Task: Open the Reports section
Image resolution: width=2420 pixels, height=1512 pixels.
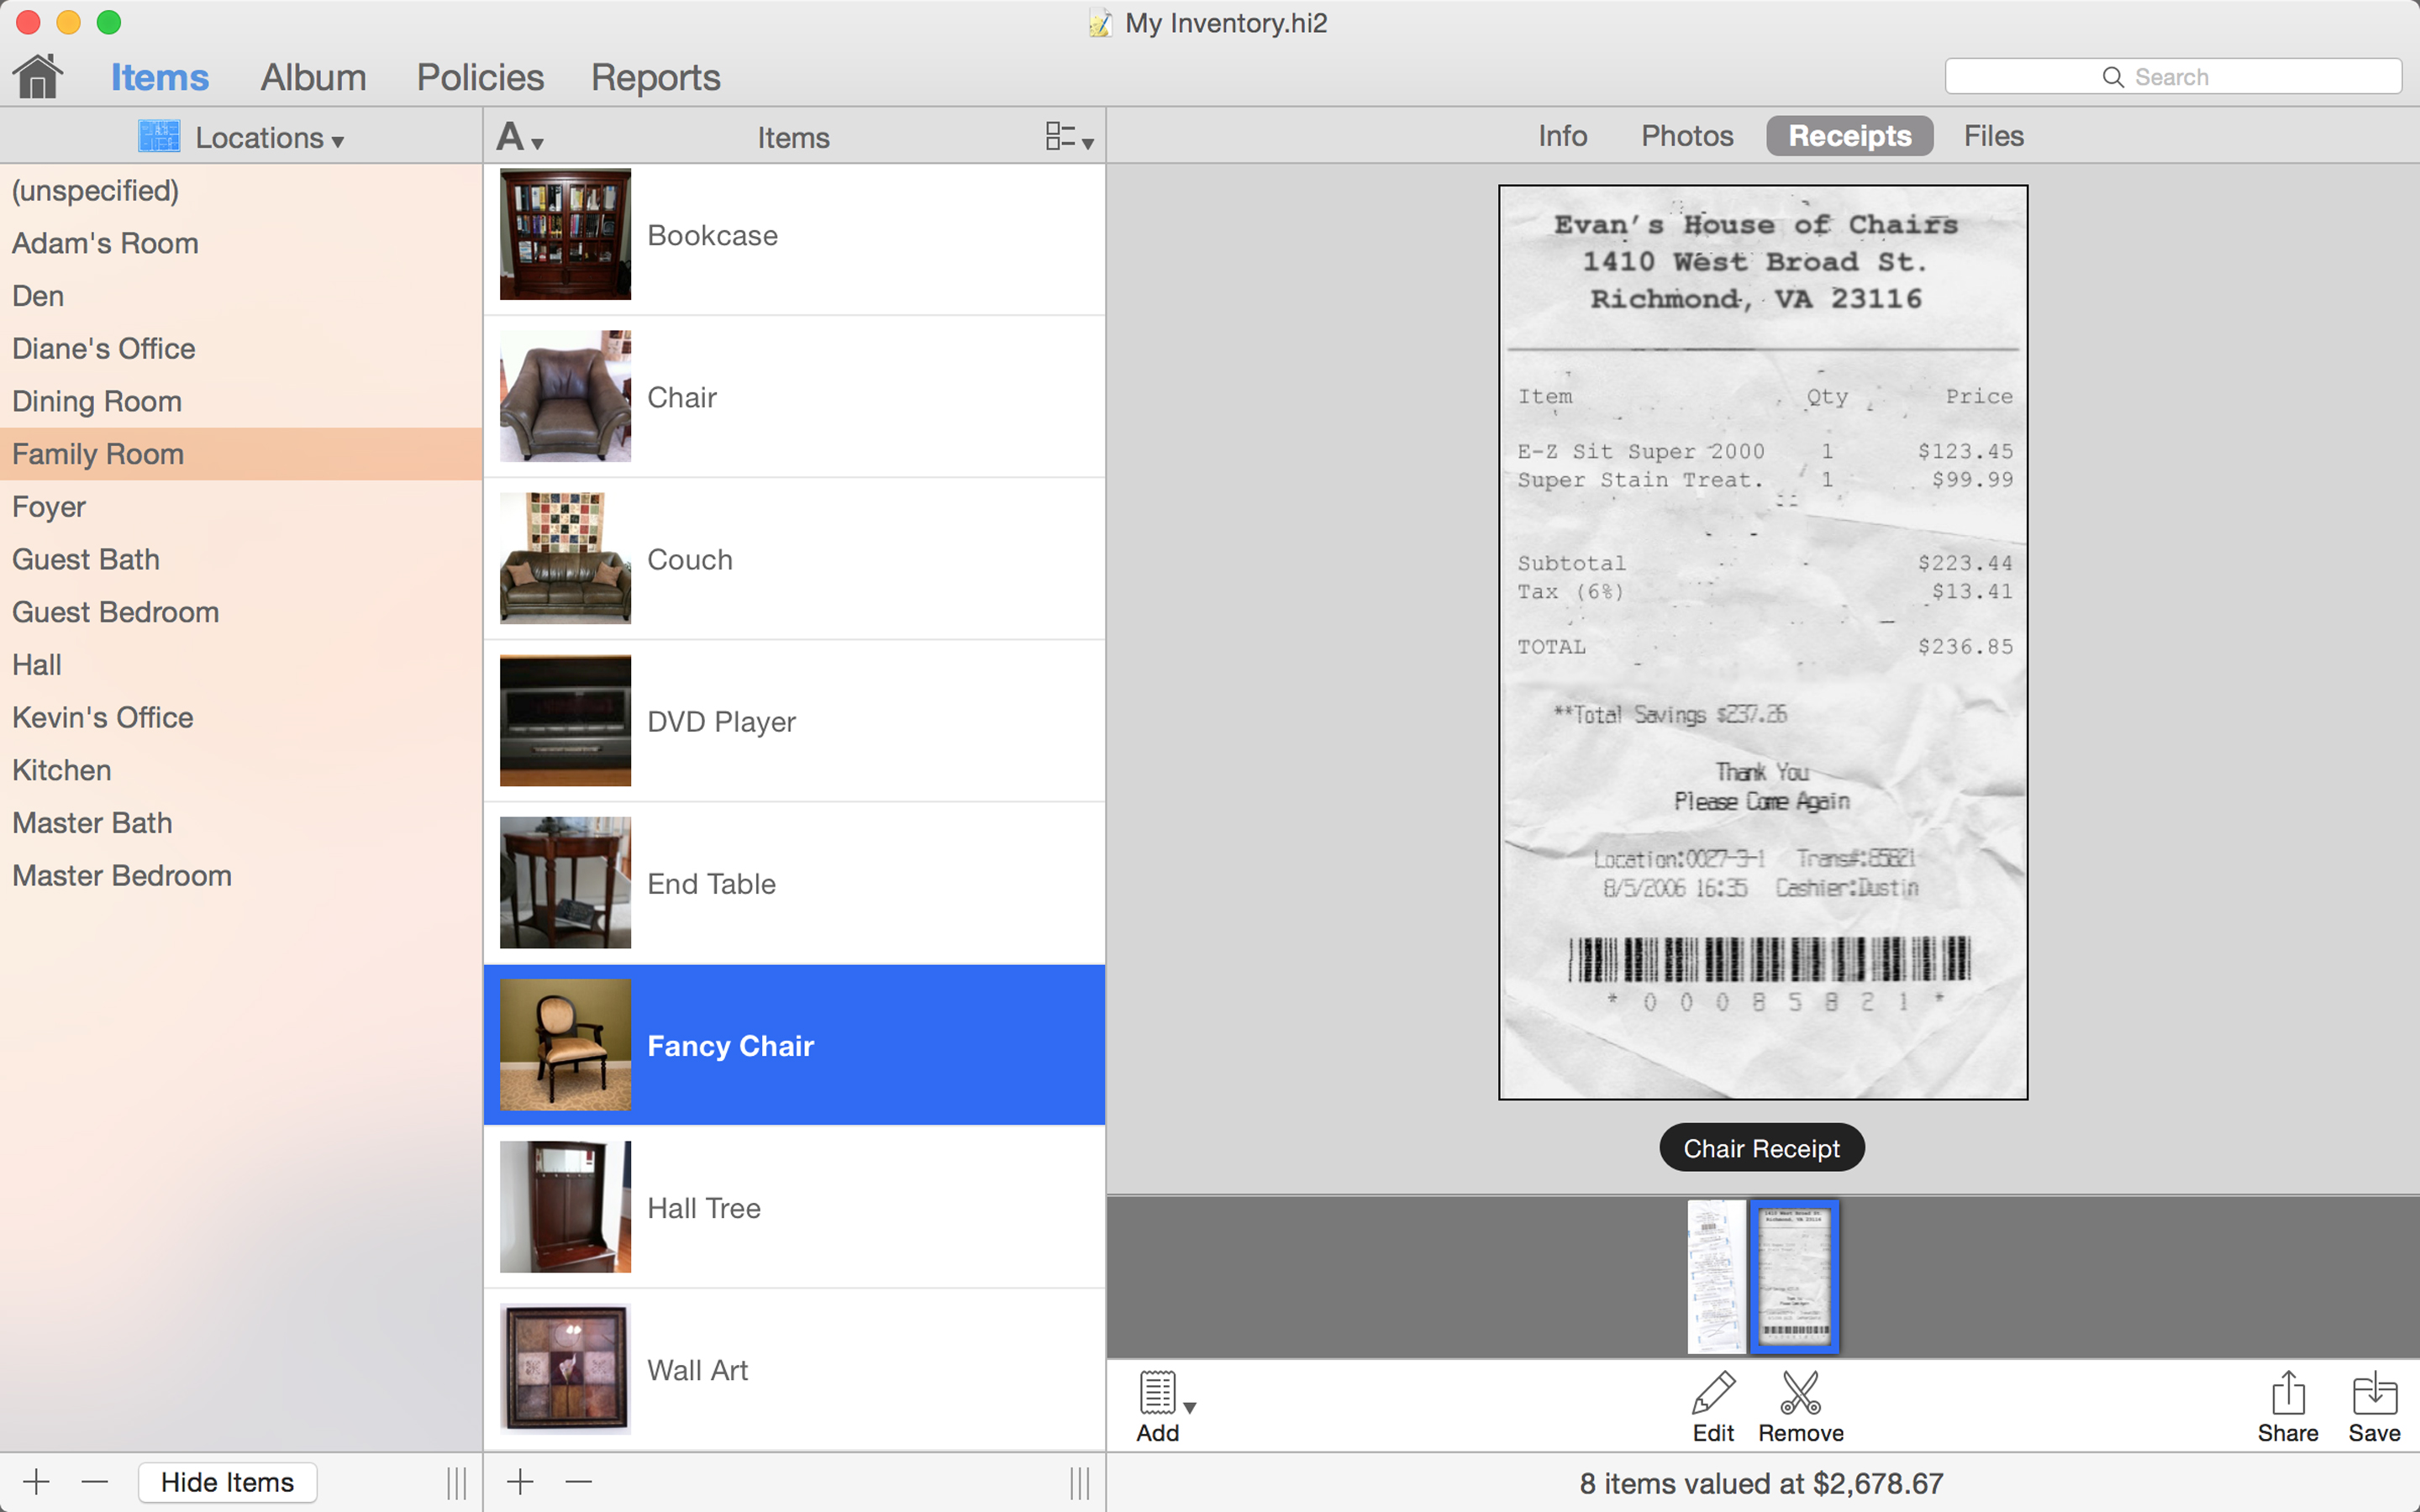Action: (x=655, y=77)
